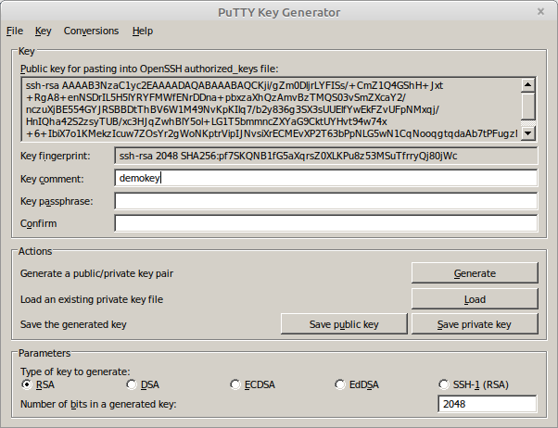Close the PuTTY Key Generator window
Screen dimensions: 558x428
coord(541,12)
